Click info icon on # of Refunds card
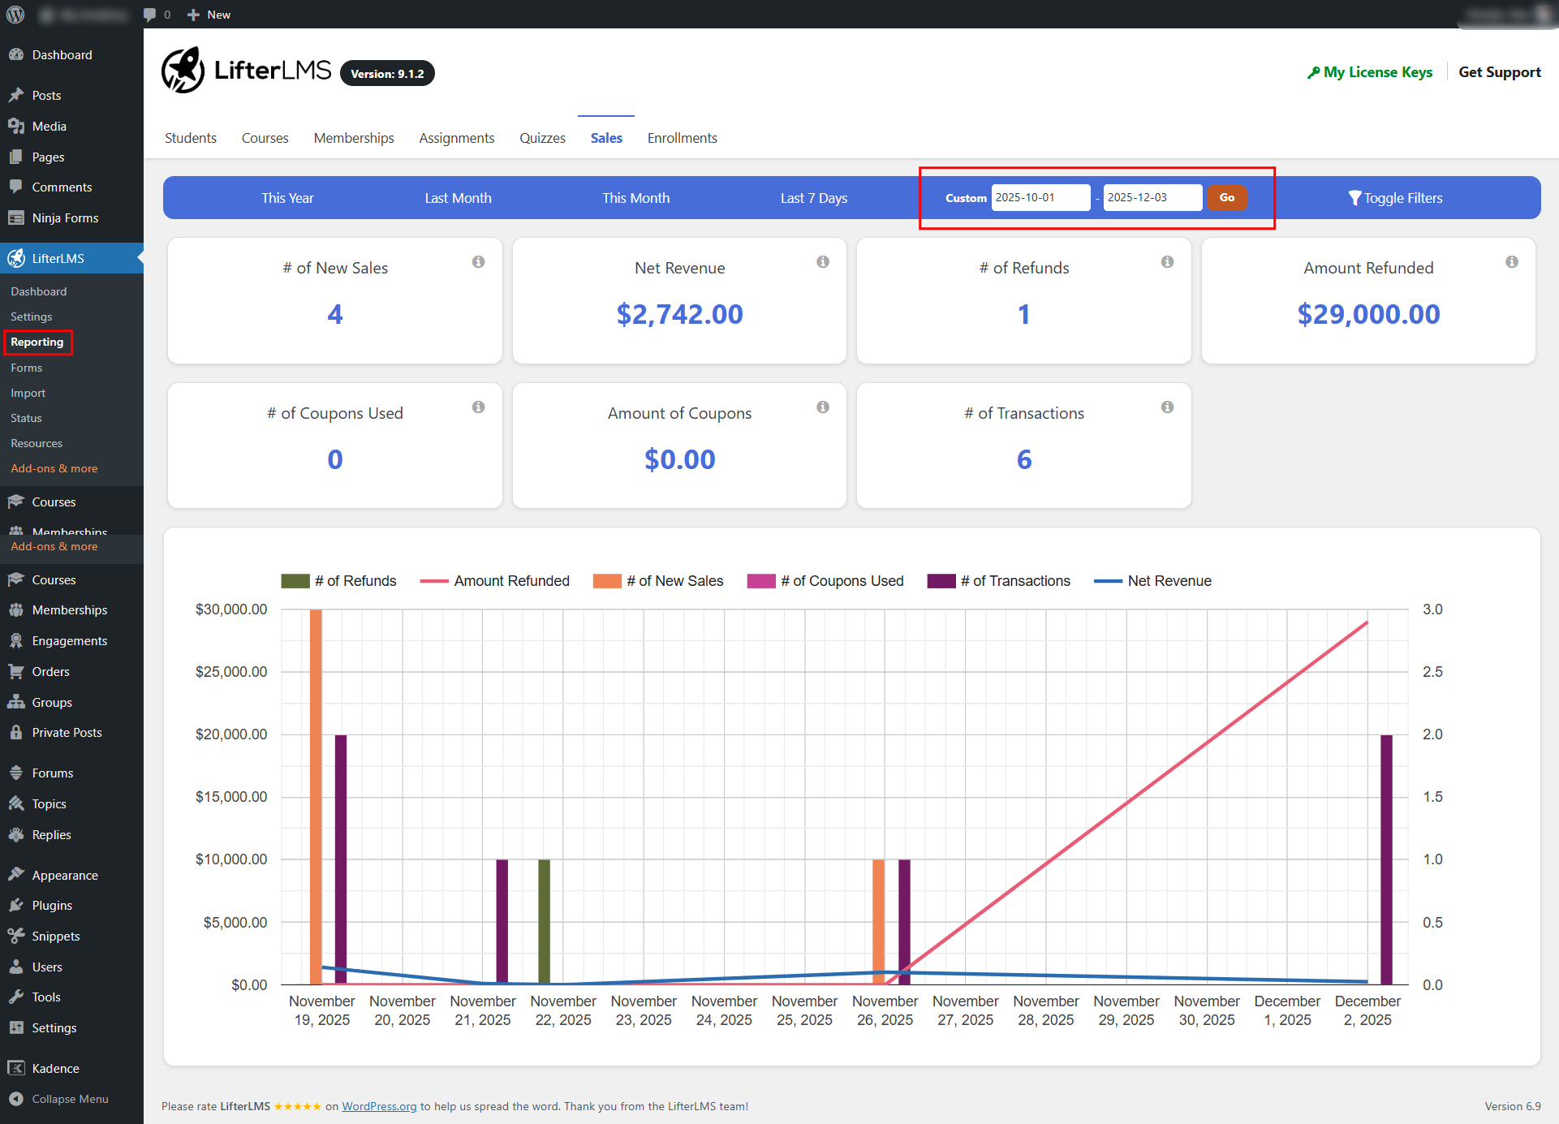The width and height of the screenshot is (1559, 1124). click(x=1167, y=261)
